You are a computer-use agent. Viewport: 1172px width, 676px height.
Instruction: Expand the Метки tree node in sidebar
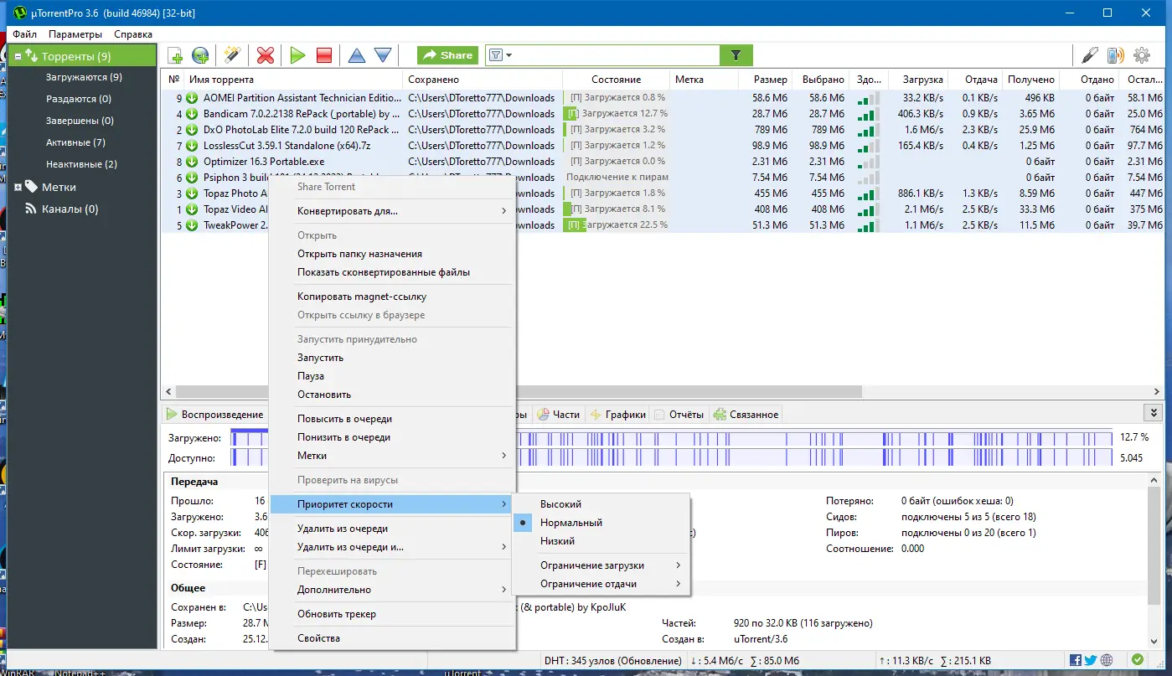[x=18, y=187]
